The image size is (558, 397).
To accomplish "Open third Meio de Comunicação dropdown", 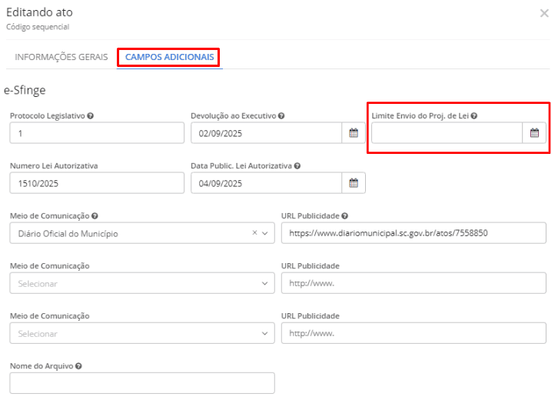I will [x=265, y=333].
